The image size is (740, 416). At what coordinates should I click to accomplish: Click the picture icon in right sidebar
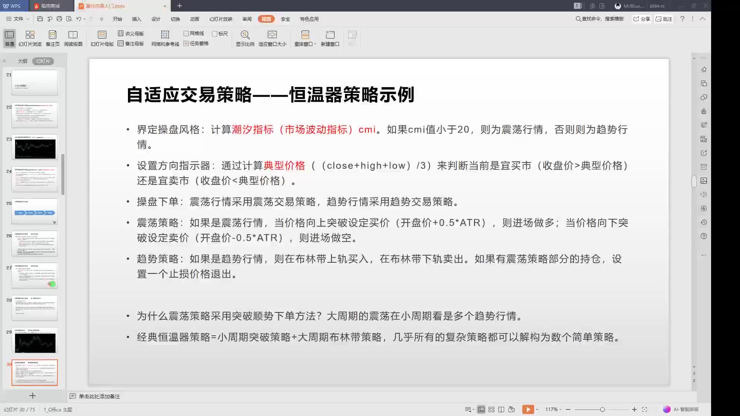[704, 181]
